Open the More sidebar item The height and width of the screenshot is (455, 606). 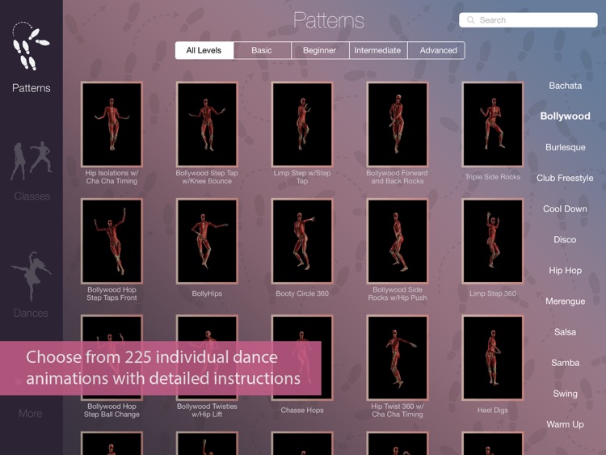click(31, 414)
